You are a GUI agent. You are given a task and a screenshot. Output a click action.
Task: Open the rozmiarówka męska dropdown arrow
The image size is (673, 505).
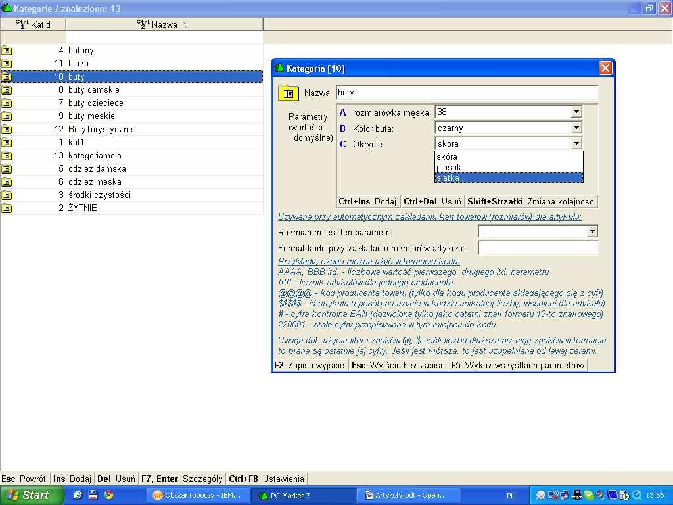(576, 112)
